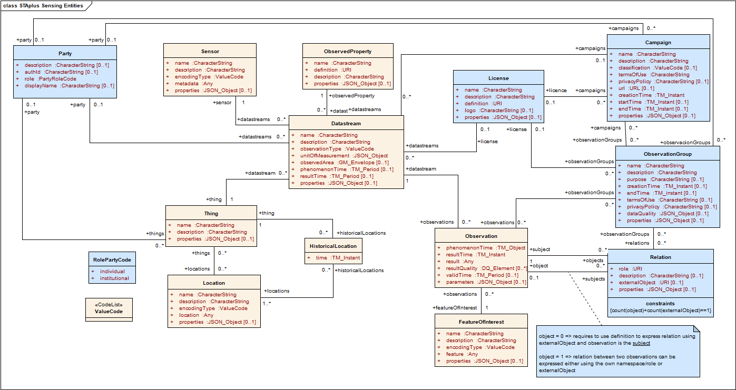The image size is (736, 390).
Task: Click Party attribute 'displayName :CharacterString [0..1]'
Action: [x=70, y=86]
